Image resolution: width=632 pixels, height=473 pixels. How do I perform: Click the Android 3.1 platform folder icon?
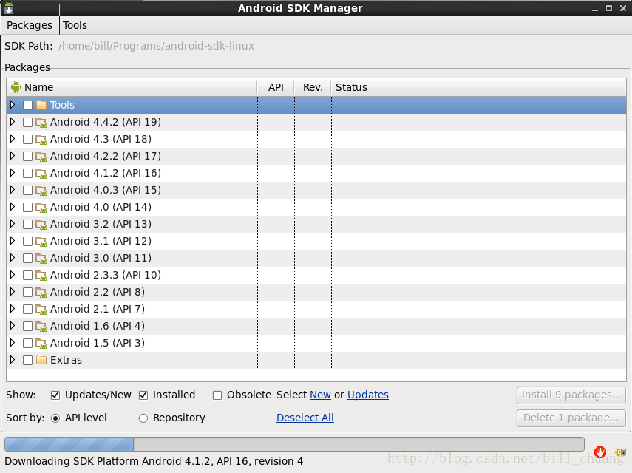[x=41, y=241]
